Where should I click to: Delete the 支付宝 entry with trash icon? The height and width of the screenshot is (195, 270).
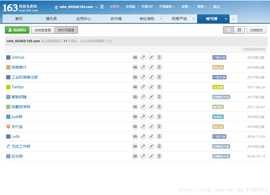pyautogui.click(x=159, y=127)
